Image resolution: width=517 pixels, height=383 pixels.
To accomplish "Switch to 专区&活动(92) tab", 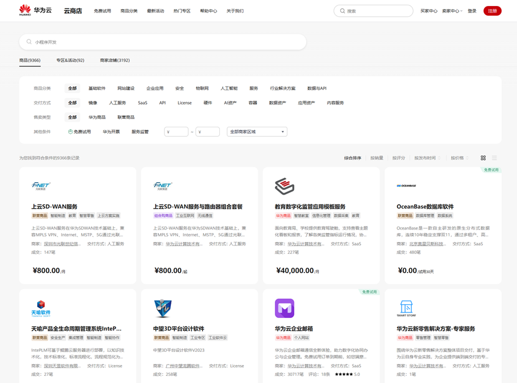I will click(71, 60).
